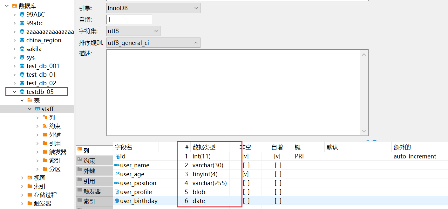
Task: Switch to the 列 tab
Action: [94, 150]
